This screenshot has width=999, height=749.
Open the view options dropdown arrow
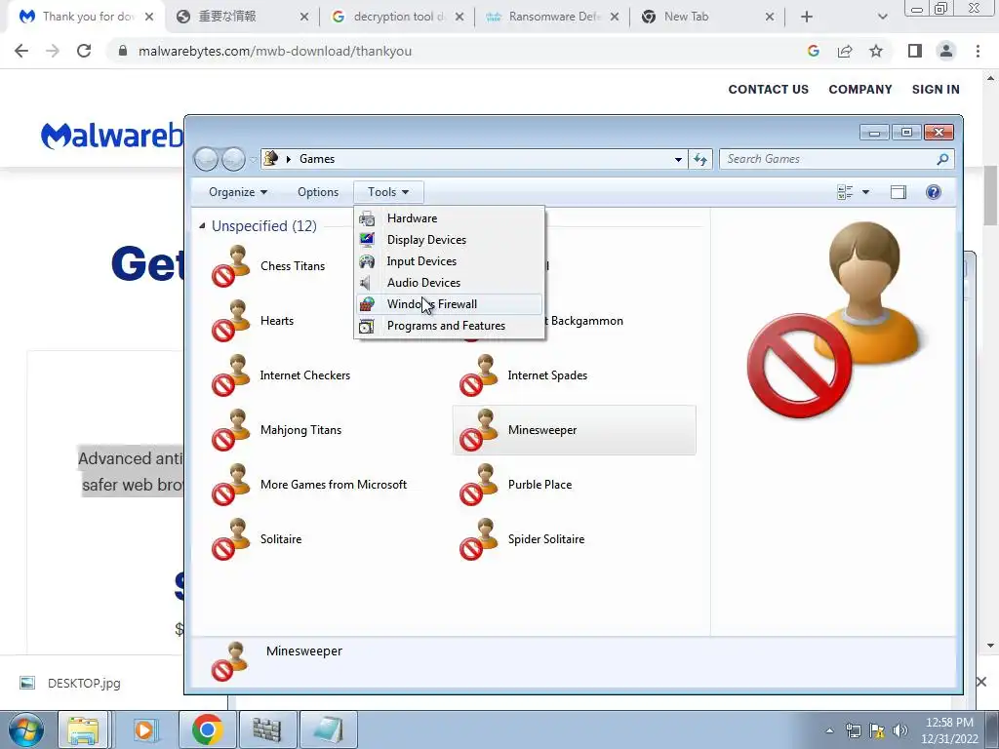[865, 192]
